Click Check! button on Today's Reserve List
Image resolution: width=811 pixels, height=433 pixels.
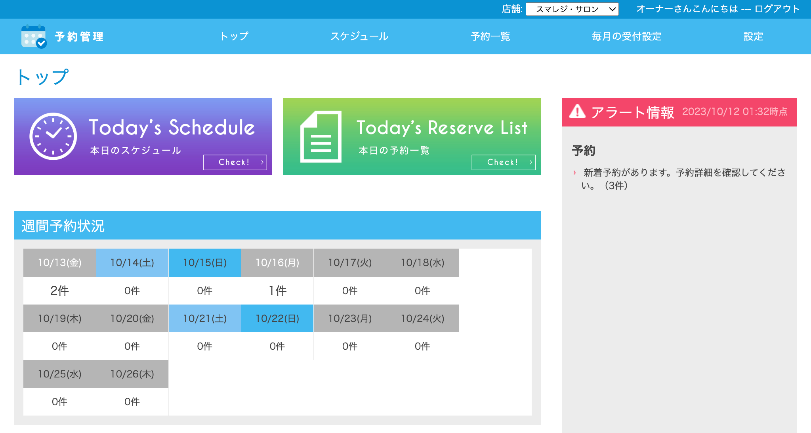point(504,162)
